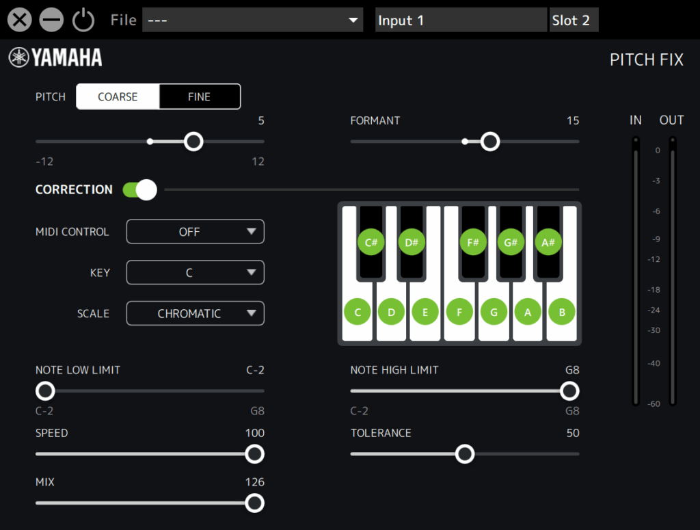The height and width of the screenshot is (530, 700).
Task: Toggle the F# note circle
Action: click(473, 242)
